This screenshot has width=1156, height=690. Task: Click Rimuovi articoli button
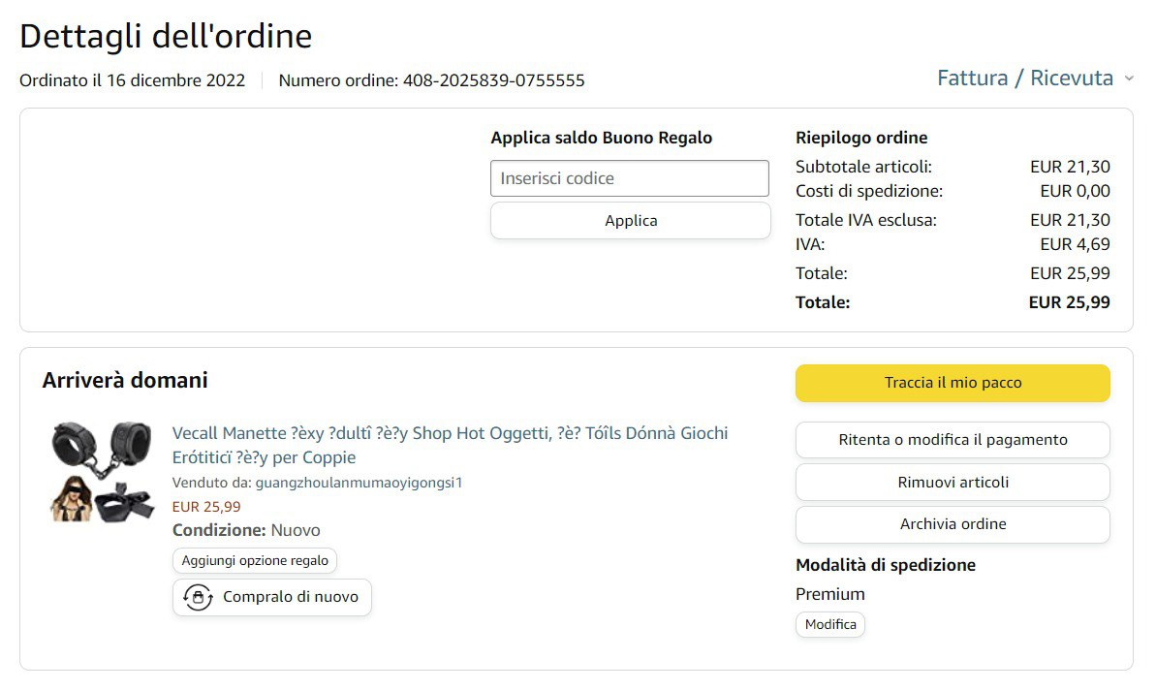coord(953,482)
